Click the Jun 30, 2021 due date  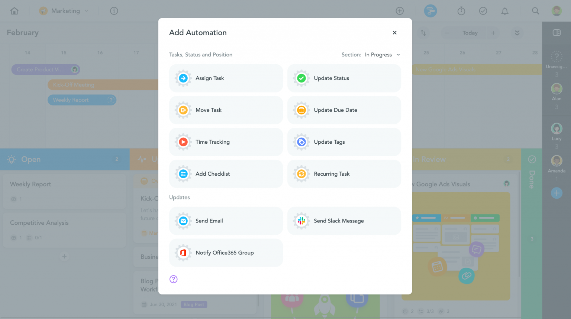coord(159,305)
